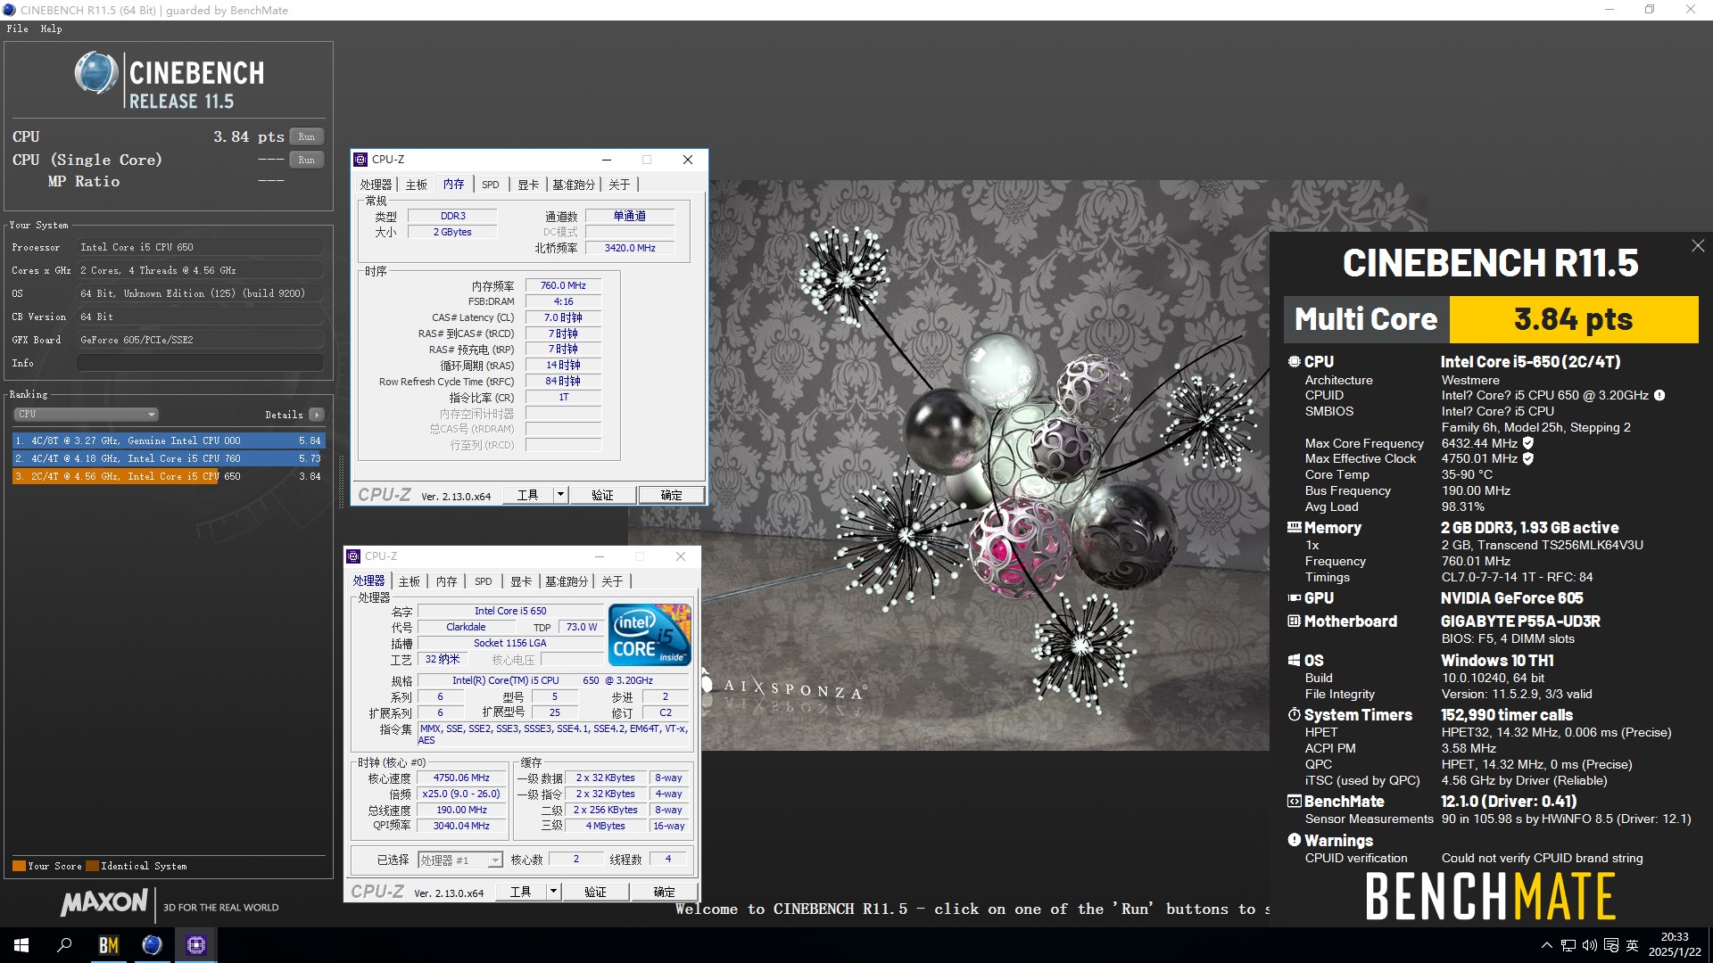Click 确定 button in CPU-Z Core i5 650 window
1713x963 pixels.
coord(665,892)
